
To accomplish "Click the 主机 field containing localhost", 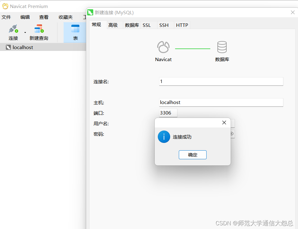I will (221, 102).
